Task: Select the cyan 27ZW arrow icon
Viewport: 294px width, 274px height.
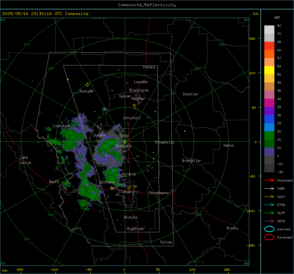Action: (269, 205)
